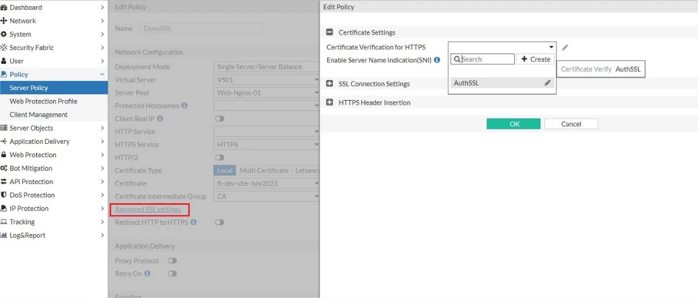Screen dimensions: 698x298
Task: Click the Dashboard gauge icon in sidebar
Action: [4, 7]
